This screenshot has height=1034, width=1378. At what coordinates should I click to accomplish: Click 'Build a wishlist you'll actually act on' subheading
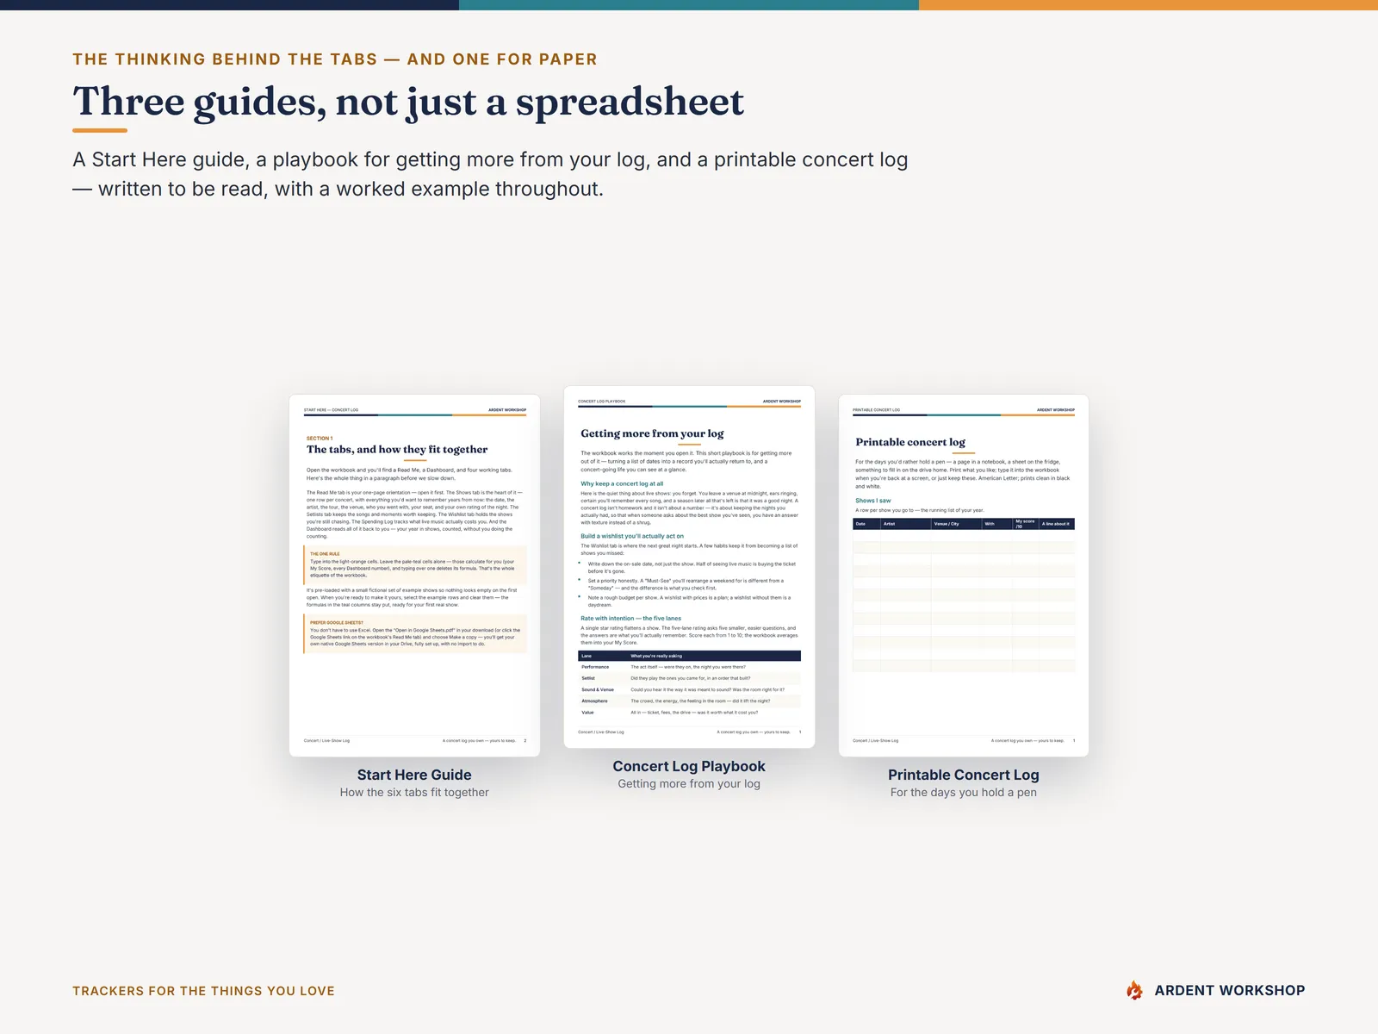pyautogui.click(x=632, y=536)
